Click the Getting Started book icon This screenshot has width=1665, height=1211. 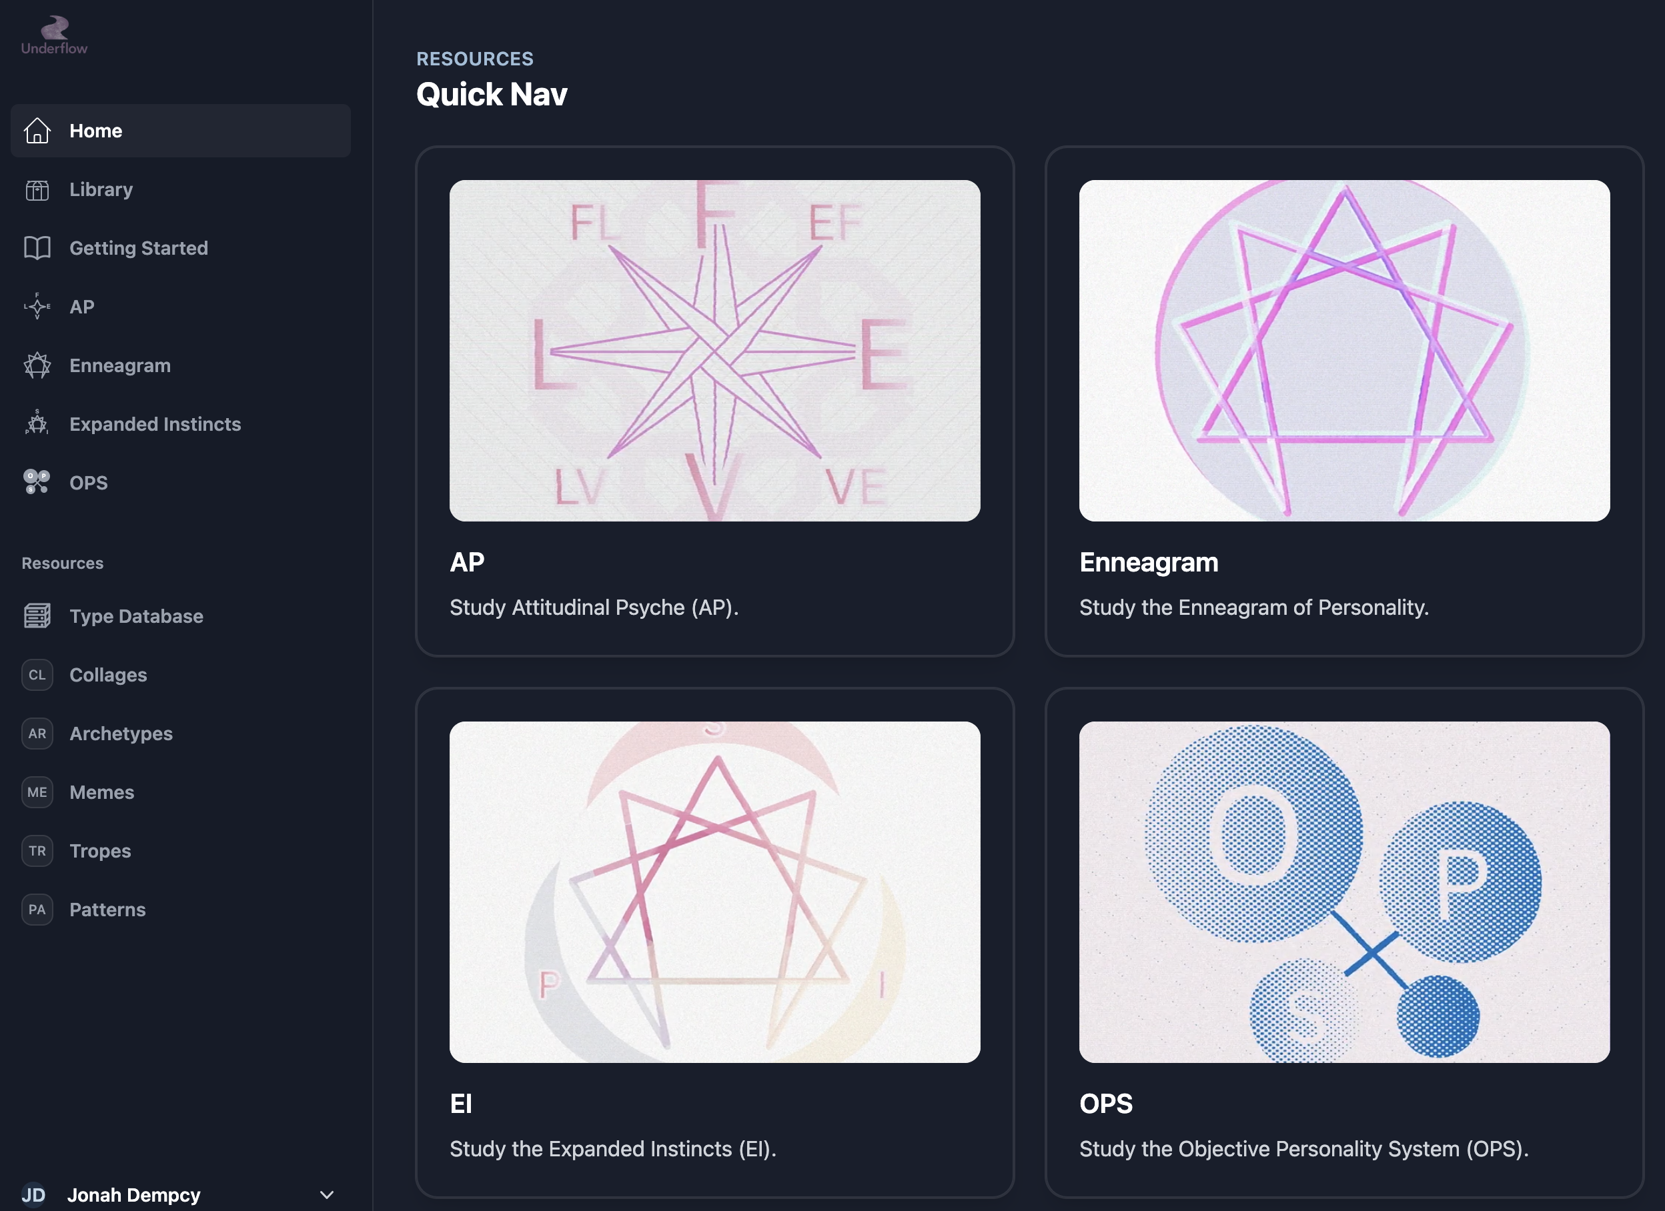[x=37, y=248]
